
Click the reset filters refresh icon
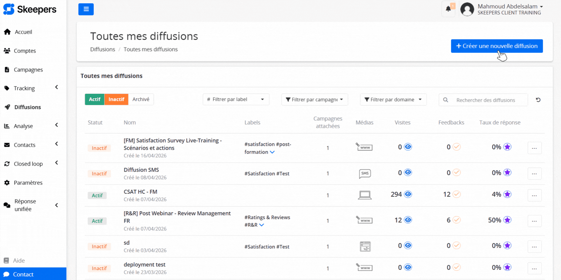pos(538,100)
